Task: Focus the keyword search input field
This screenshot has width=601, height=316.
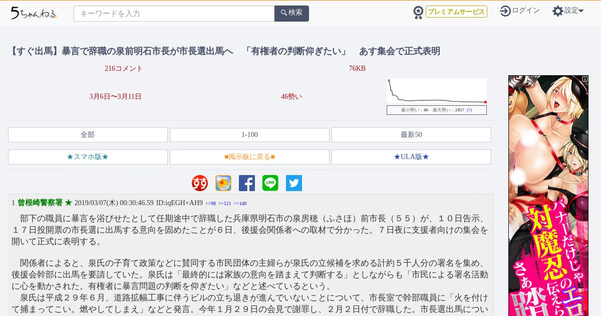Action: point(174,14)
